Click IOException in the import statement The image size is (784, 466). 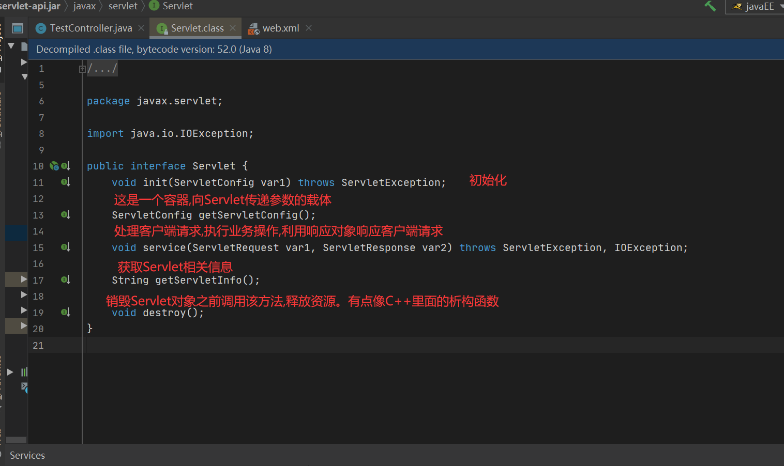tap(214, 134)
